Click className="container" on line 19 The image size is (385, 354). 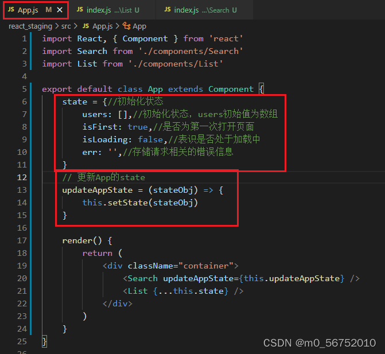pyautogui.click(x=181, y=266)
